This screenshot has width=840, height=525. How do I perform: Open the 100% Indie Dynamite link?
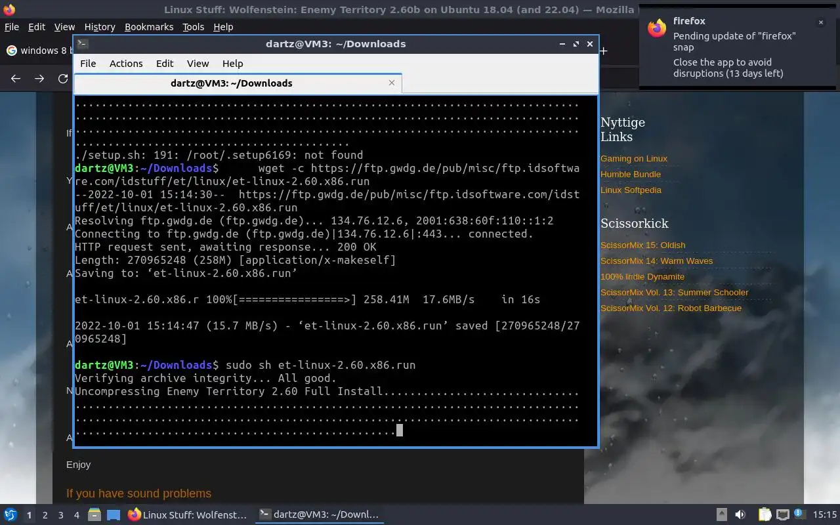[x=642, y=277]
